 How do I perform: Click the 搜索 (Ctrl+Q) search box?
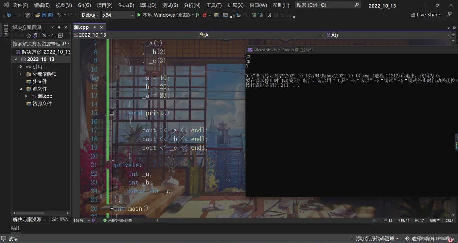click(x=328, y=5)
